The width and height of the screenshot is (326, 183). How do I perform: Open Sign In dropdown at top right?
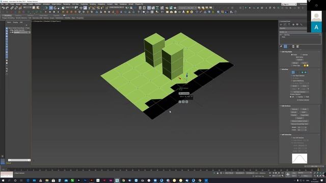click(289, 4)
